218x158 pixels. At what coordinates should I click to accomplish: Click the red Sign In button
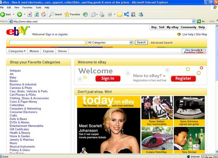pyautogui.click(x=108, y=78)
